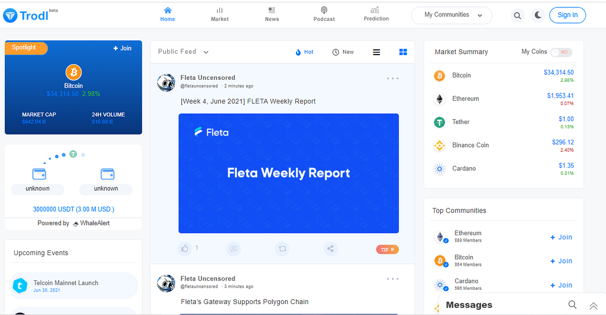Image resolution: width=606 pixels, height=315 pixels.
Task: Click the Bitcoin icon in Market Summary
Action: click(x=440, y=76)
